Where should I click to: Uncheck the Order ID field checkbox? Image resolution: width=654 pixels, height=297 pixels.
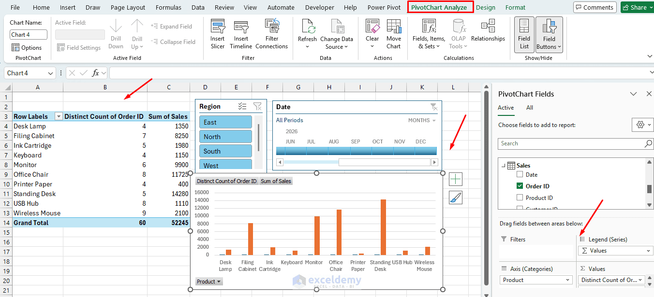tap(520, 186)
